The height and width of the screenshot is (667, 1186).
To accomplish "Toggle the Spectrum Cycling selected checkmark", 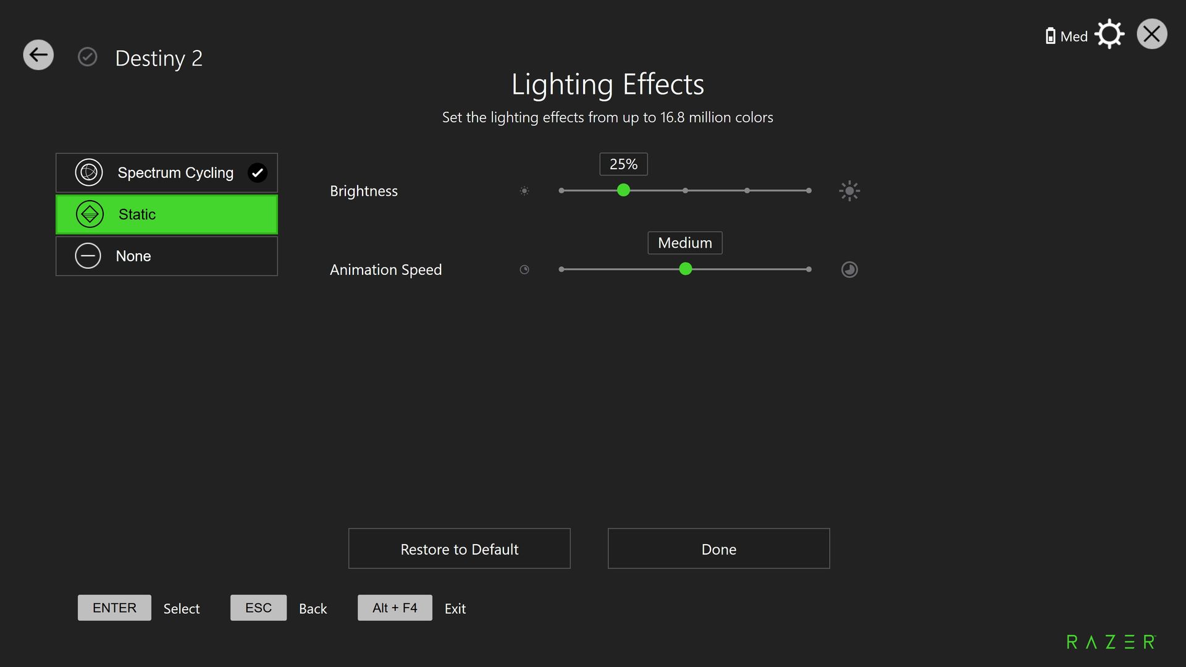I will 258,173.
